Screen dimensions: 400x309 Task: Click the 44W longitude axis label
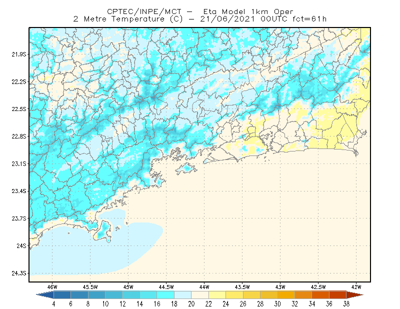coord(204,287)
